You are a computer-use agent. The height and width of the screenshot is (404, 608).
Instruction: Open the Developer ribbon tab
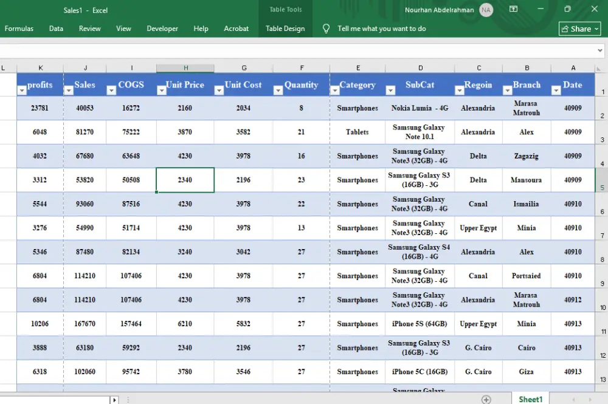162,29
